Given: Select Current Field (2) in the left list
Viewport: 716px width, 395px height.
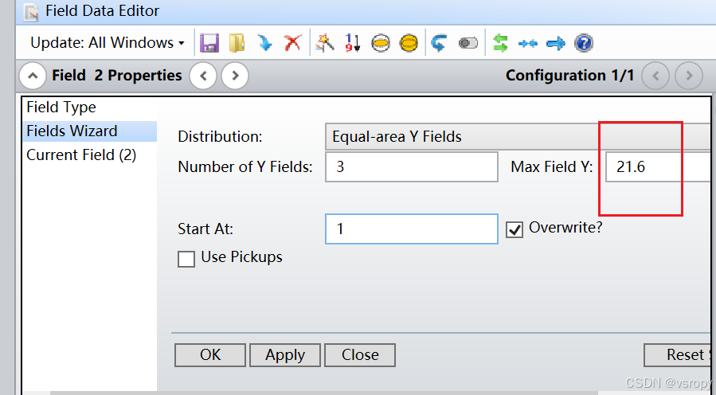Looking at the screenshot, I should 81,155.
